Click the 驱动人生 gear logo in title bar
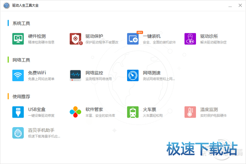The image size is (246, 164). click(7, 5)
